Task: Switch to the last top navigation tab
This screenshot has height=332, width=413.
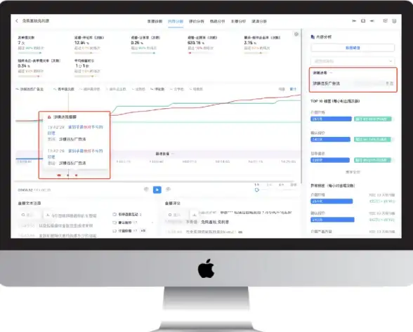Action: 259,21
